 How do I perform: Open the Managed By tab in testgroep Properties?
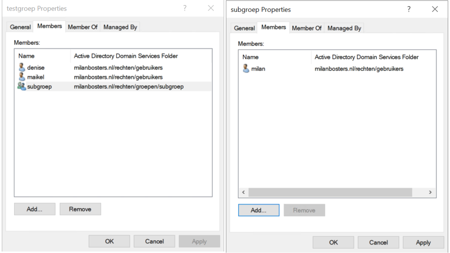(x=120, y=27)
